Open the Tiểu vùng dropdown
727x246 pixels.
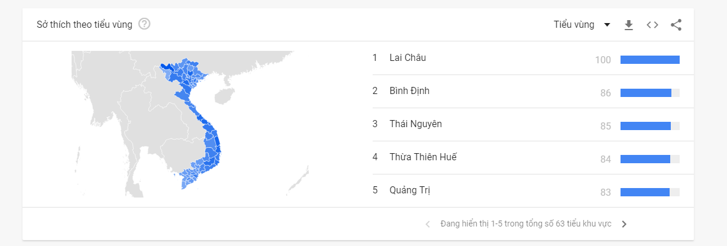[582, 25]
